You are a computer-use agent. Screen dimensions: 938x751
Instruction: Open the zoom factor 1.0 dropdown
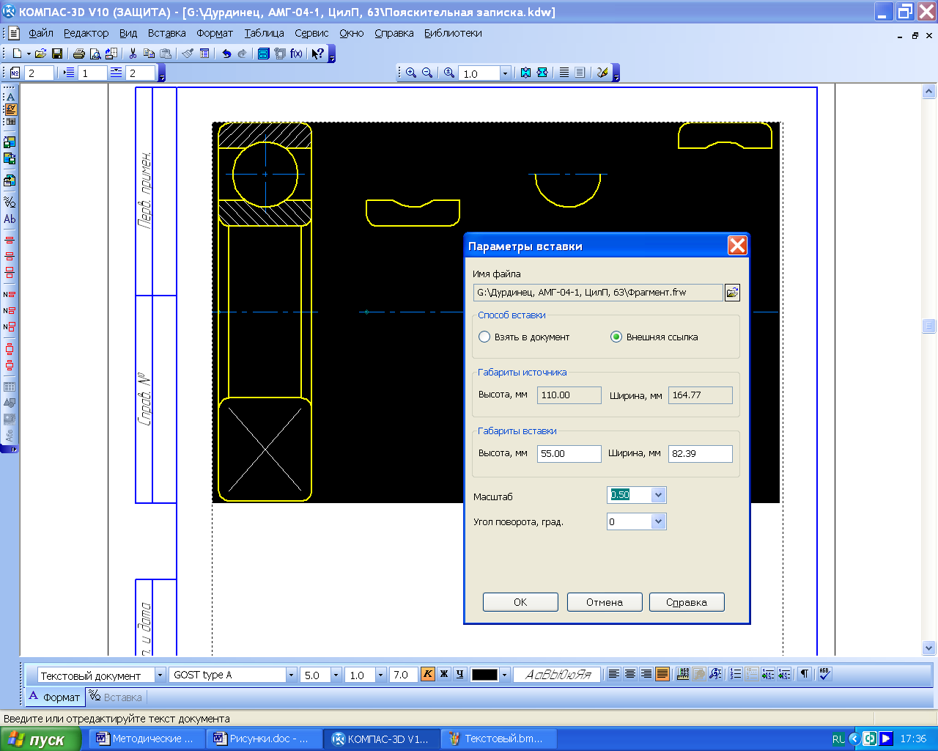tap(505, 73)
